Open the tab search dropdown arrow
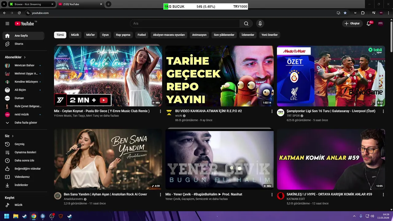 click(x=4, y=4)
